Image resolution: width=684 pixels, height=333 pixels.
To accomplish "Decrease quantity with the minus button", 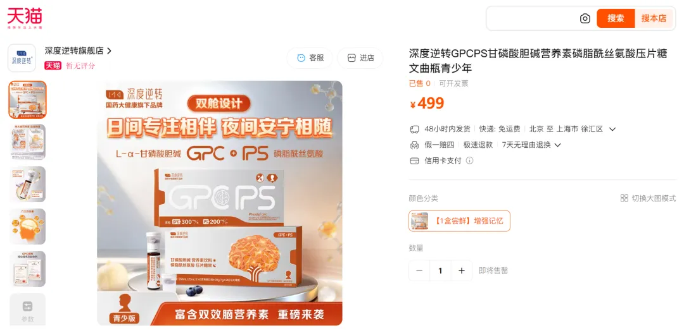I will click(419, 270).
